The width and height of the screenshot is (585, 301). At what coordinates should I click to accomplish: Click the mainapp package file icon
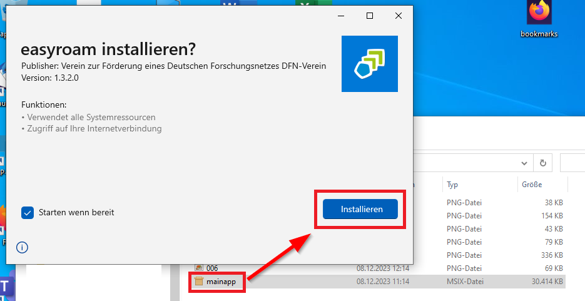point(199,281)
